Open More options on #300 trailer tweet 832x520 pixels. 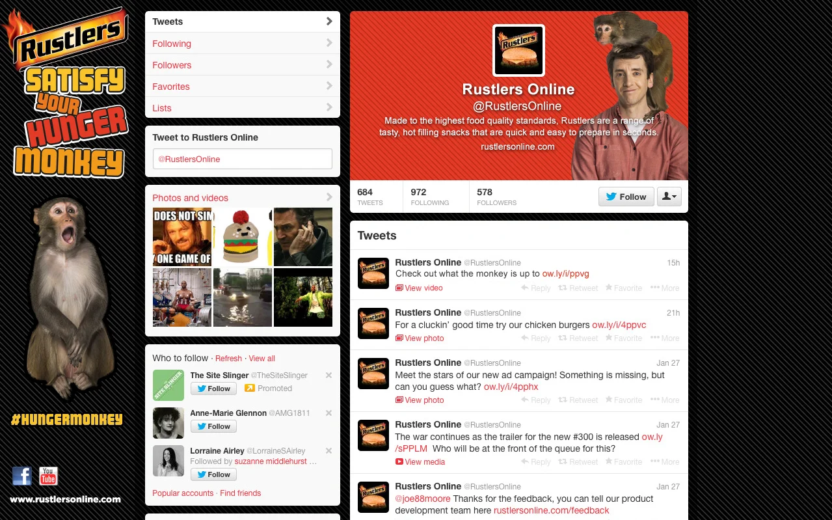point(665,462)
